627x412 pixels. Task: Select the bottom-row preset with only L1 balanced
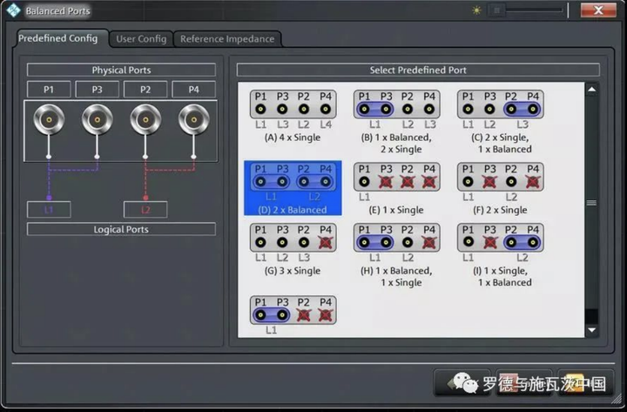point(292,311)
